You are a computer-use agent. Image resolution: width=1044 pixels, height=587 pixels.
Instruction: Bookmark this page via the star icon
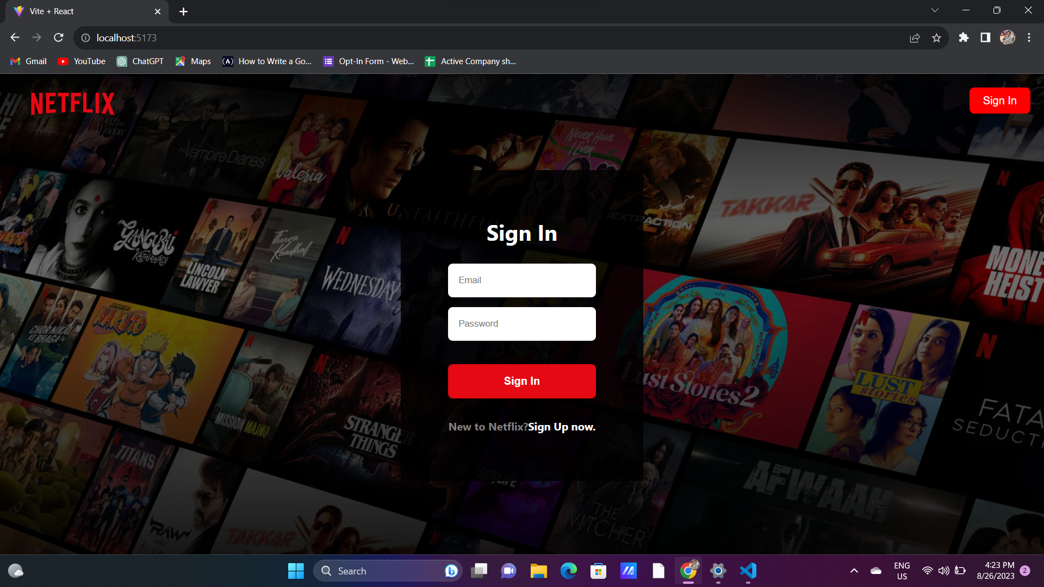(937, 38)
